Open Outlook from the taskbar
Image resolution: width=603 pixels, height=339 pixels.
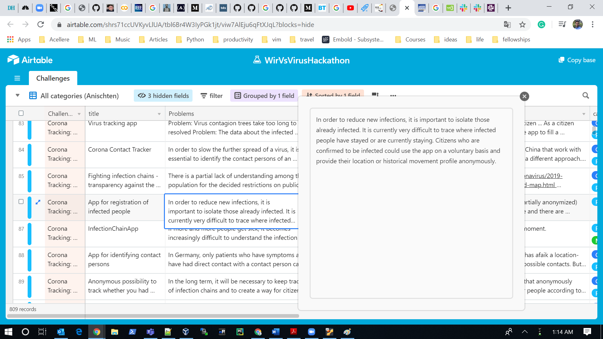(x=61, y=332)
